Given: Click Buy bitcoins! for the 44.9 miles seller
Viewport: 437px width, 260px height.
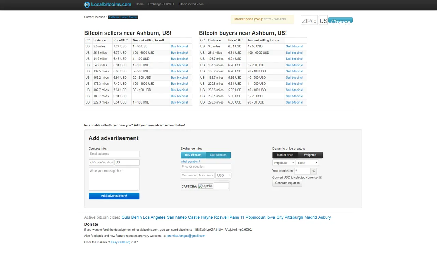Looking at the screenshot, I should pyautogui.click(x=180, y=59).
